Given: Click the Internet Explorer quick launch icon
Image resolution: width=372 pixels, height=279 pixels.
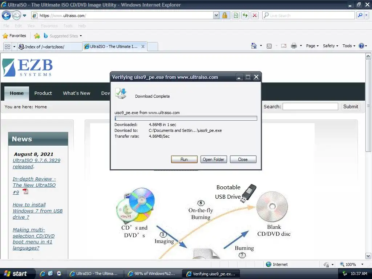Looking at the screenshot, I should click(x=43, y=274).
